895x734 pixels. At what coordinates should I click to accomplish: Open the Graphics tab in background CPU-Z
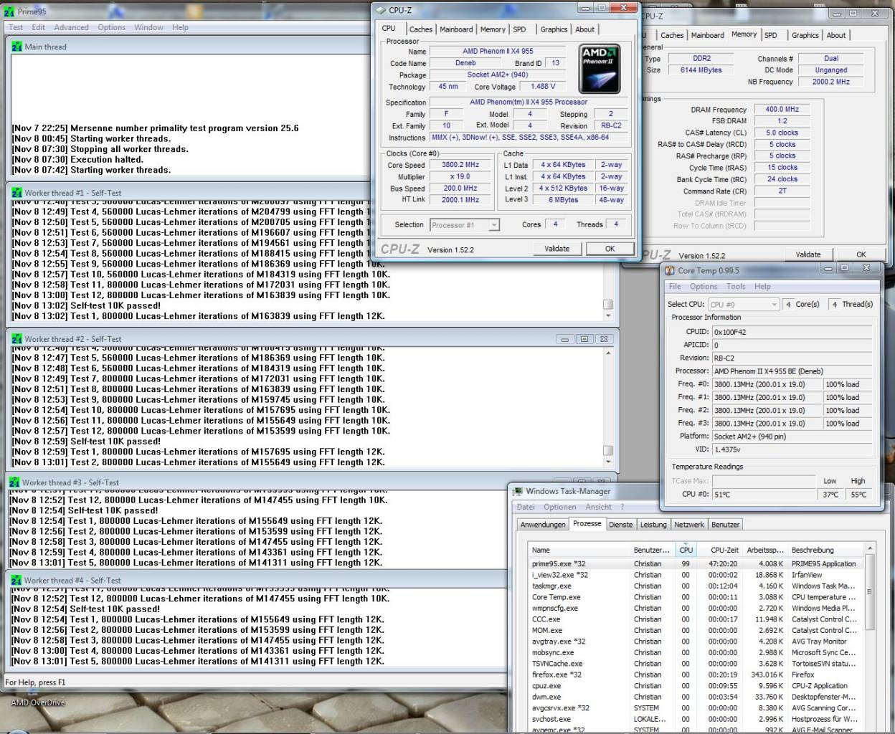pos(805,35)
